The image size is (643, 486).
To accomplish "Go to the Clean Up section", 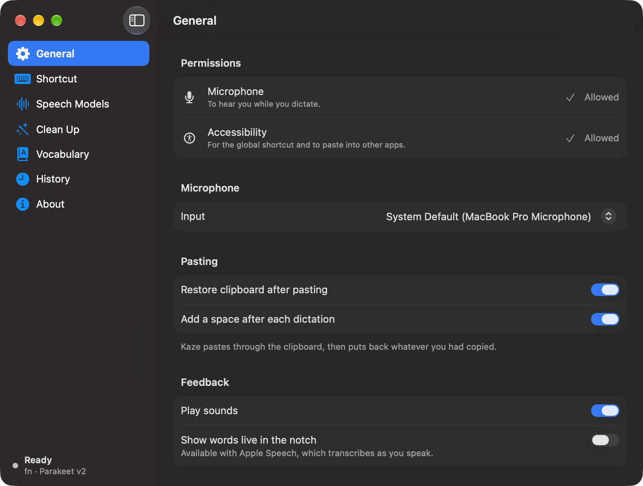I will coord(79,129).
